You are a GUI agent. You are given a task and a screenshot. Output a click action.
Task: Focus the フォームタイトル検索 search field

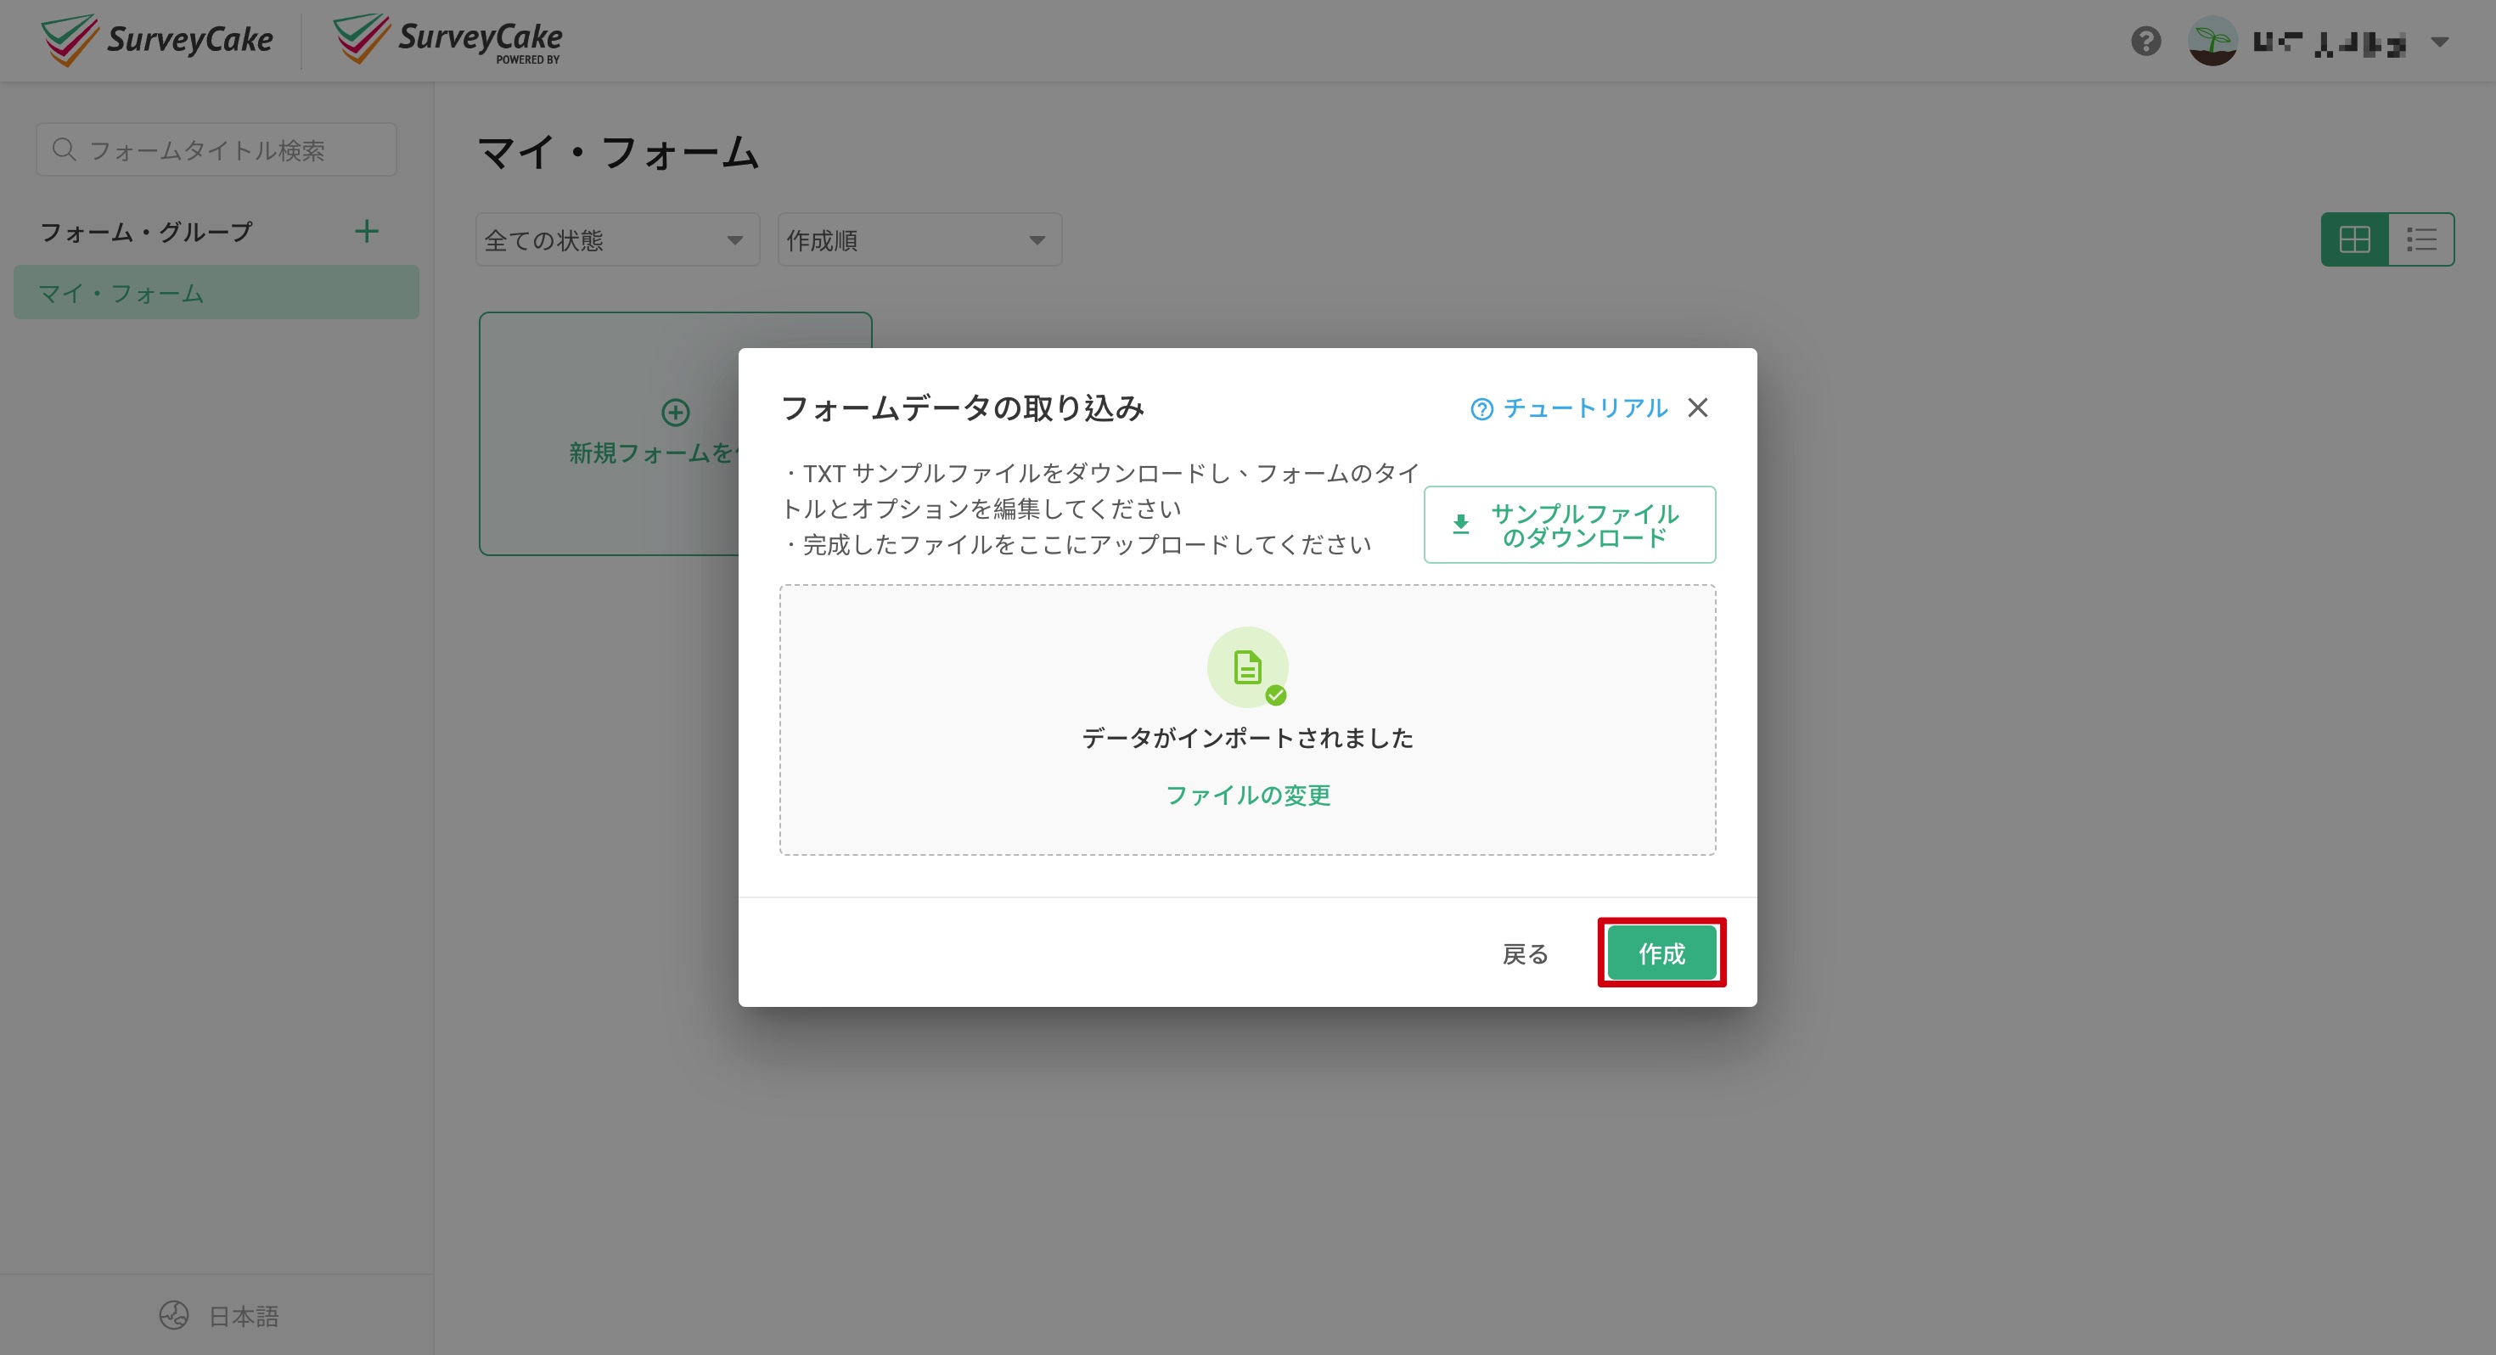(x=216, y=149)
